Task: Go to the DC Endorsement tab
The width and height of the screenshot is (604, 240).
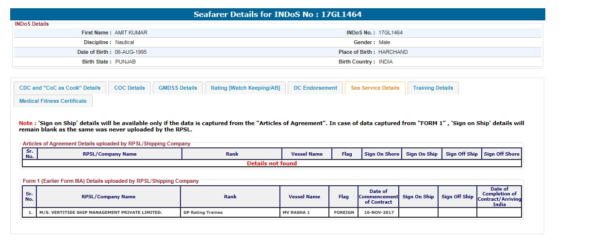Action: (315, 88)
